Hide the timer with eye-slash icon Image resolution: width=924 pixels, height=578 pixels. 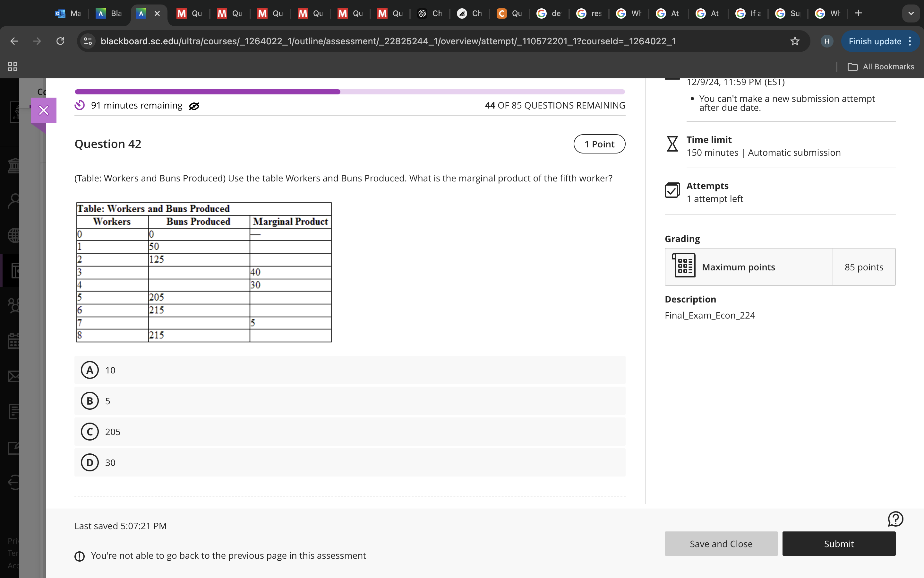[194, 106]
